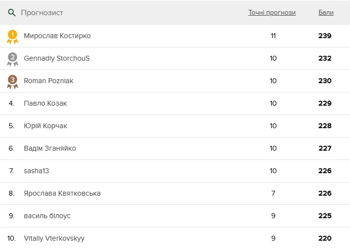
Task: Click the 220 points value
Action: 325,238
